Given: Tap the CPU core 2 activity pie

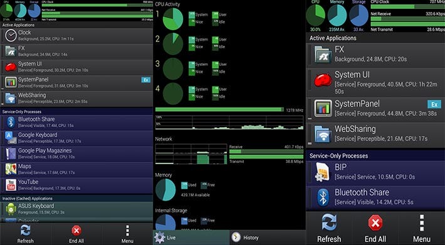Looking at the screenshot, I should (x=173, y=44).
